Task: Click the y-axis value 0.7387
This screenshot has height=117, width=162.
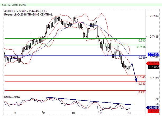Action: (x=154, y=58)
